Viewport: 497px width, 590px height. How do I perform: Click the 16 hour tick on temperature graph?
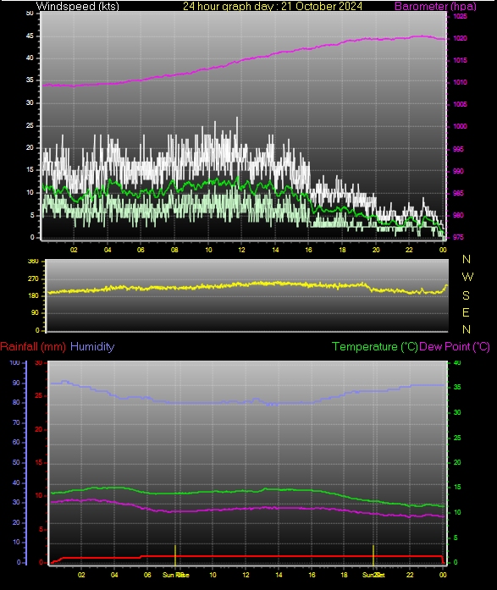coord(312,575)
